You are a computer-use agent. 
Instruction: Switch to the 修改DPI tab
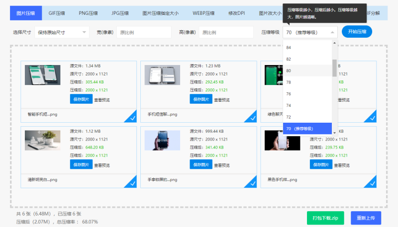(237, 13)
